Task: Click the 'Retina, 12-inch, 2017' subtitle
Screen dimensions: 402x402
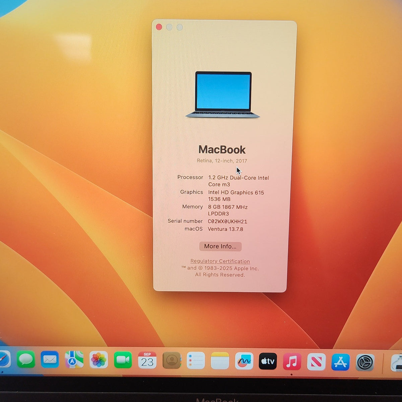Action: 222,161
